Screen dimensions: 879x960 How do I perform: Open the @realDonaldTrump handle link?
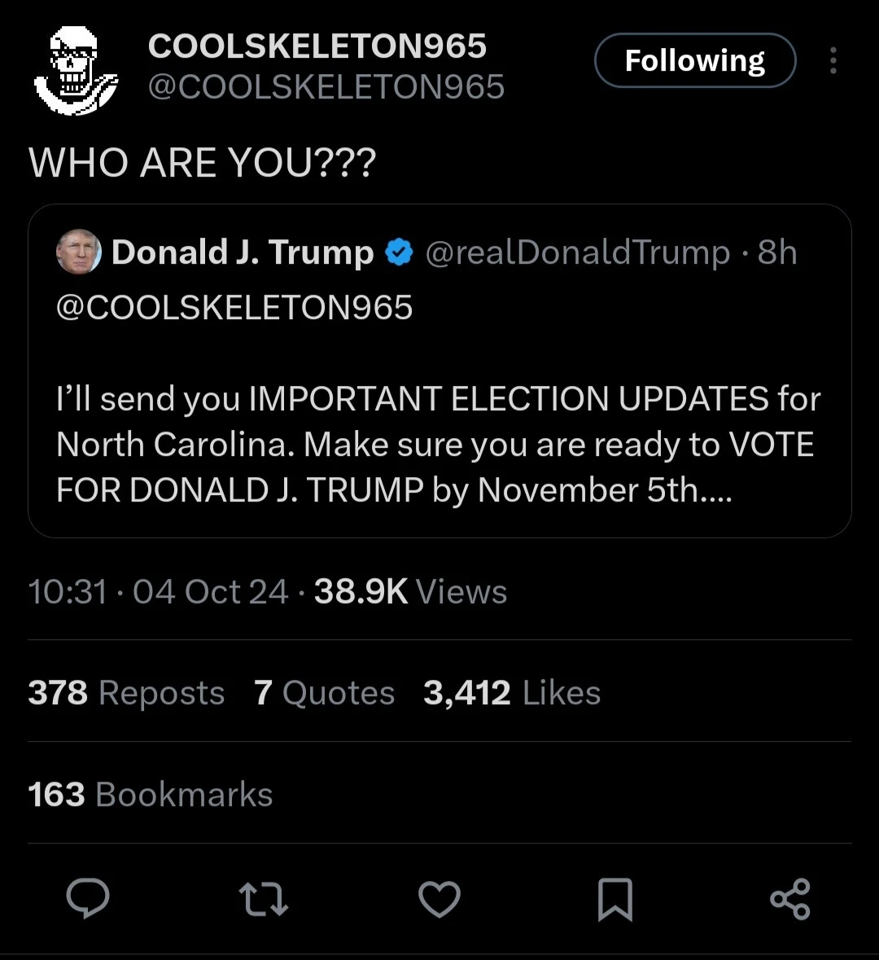[x=577, y=252]
